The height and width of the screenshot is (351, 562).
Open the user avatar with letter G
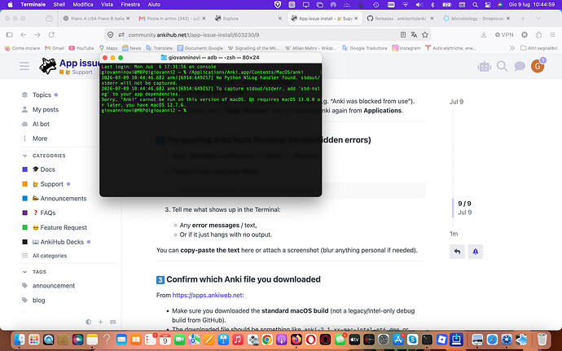pos(538,66)
